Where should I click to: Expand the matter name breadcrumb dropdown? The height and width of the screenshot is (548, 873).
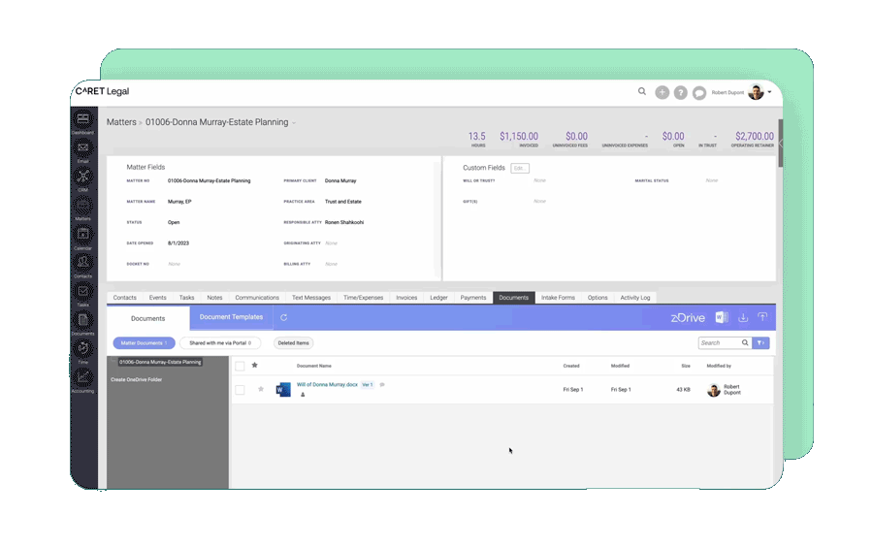[x=294, y=123]
